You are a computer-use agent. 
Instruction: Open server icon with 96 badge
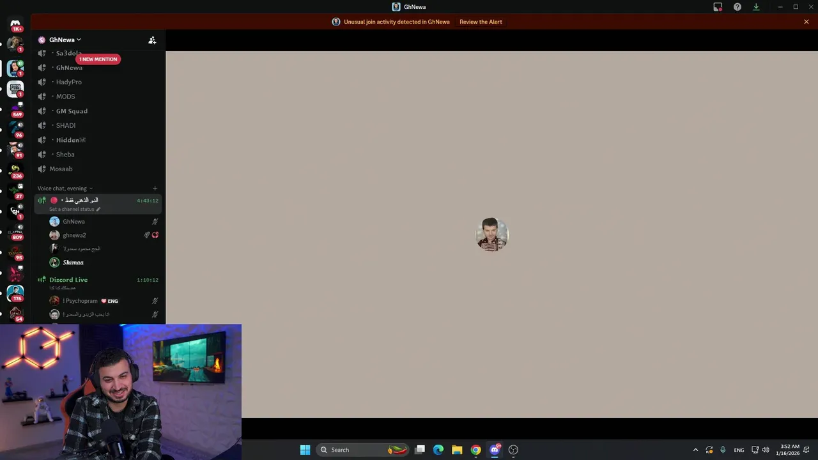pyautogui.click(x=15, y=130)
